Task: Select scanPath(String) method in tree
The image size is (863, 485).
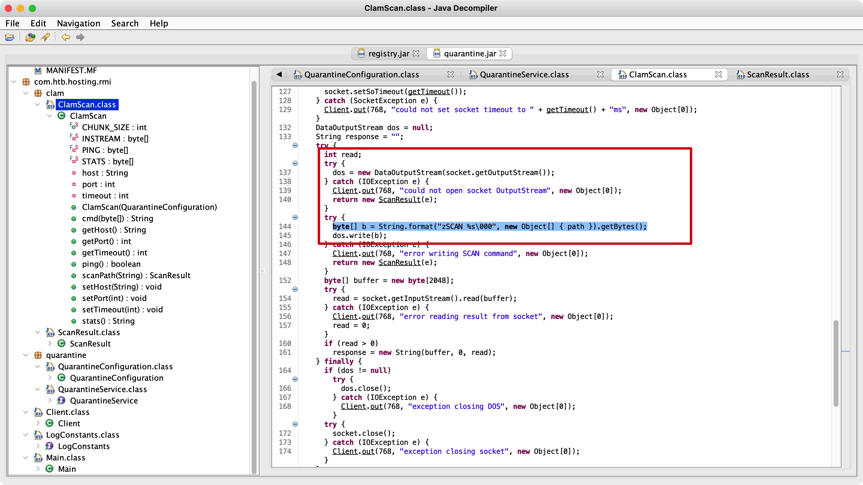Action: (x=136, y=275)
